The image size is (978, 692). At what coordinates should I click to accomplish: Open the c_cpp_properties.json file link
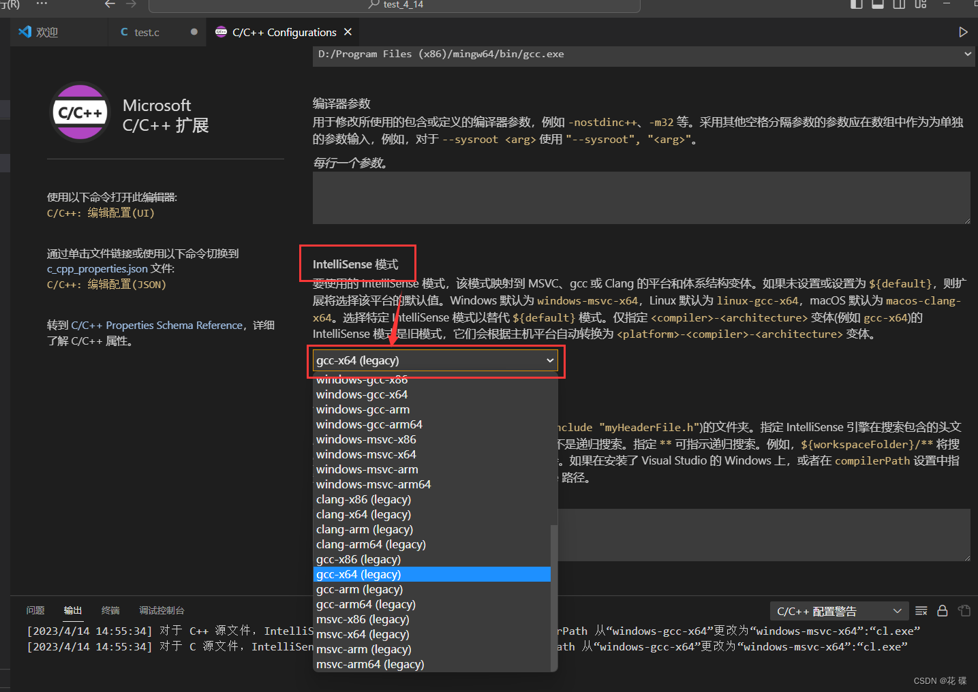pyautogui.click(x=97, y=269)
